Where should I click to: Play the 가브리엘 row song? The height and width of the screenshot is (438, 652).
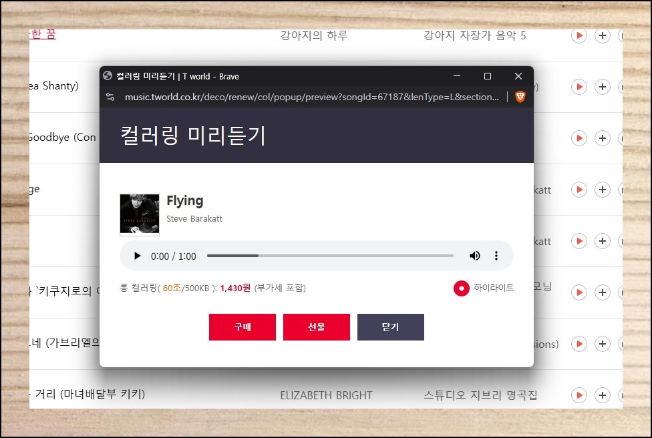(x=579, y=344)
